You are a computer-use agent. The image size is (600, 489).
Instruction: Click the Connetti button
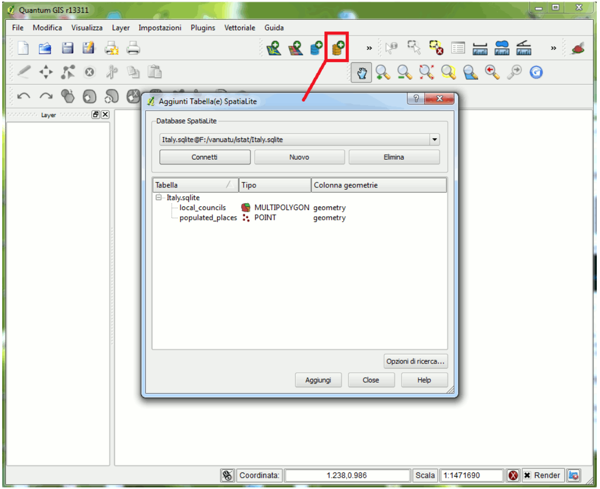[205, 157]
